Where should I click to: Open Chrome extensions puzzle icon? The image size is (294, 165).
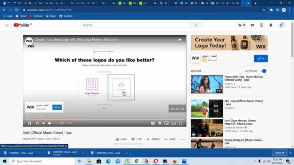[x=271, y=10]
